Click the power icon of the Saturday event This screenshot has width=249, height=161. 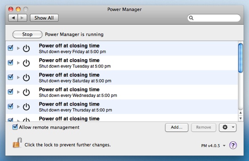pyautogui.click(x=26, y=78)
